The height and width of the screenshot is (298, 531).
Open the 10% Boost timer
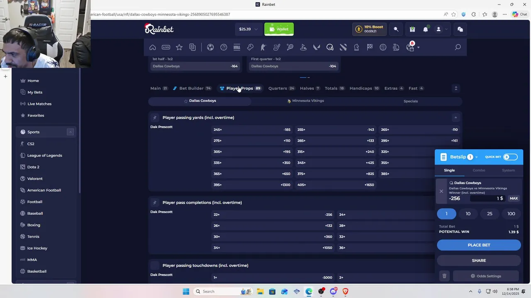370,29
